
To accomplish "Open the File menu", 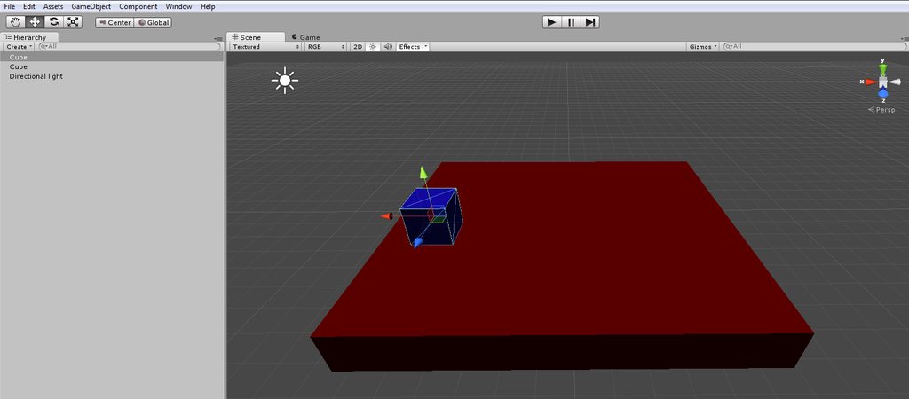I will 9,6.
